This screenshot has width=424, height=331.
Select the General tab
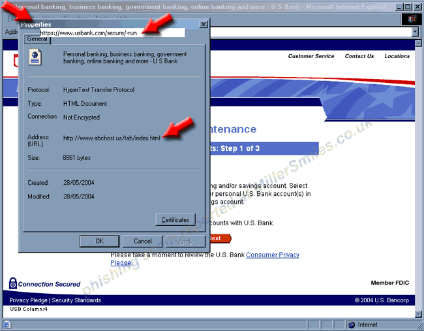point(37,39)
